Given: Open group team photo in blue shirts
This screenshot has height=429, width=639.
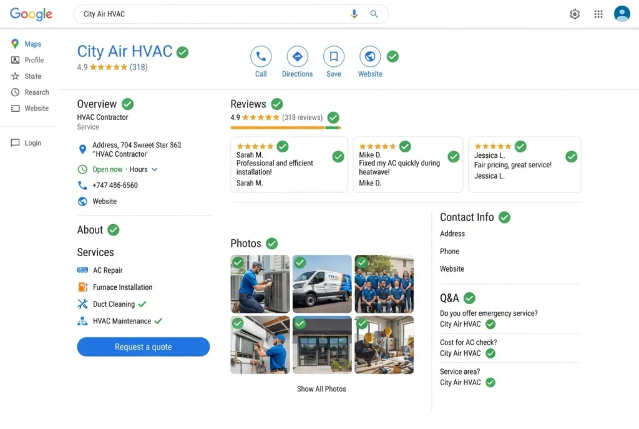Looking at the screenshot, I should point(384,284).
